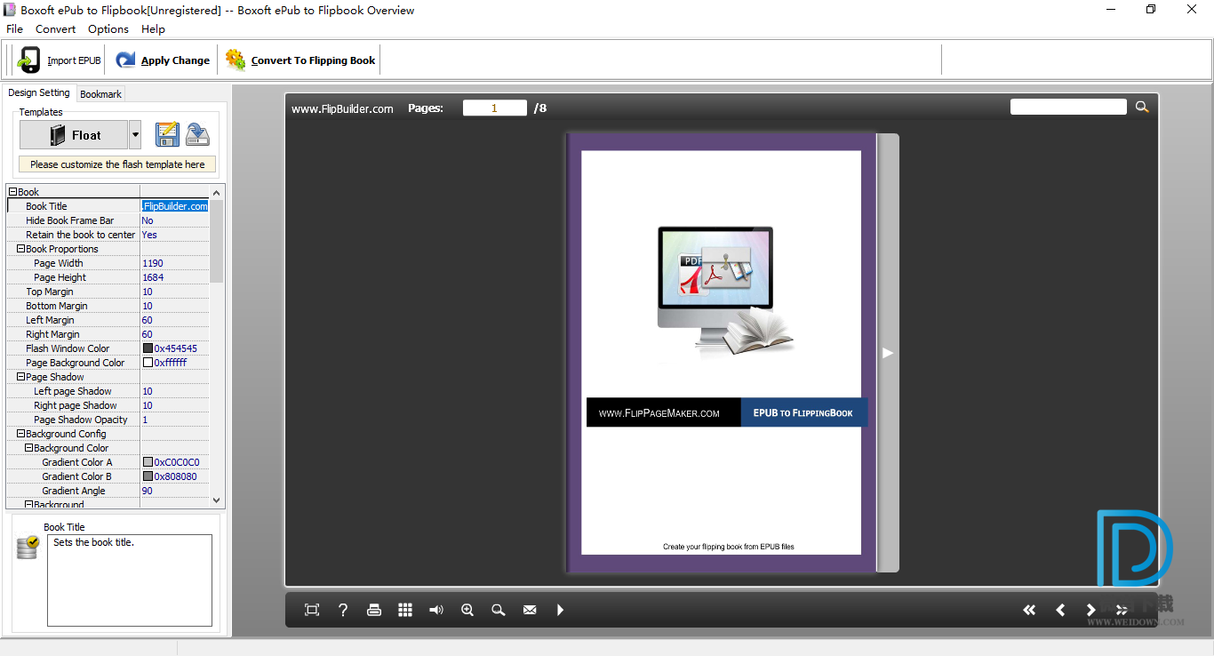The image size is (1214, 656).
Task: Click the Import EPUB phone icon
Action: [29, 60]
